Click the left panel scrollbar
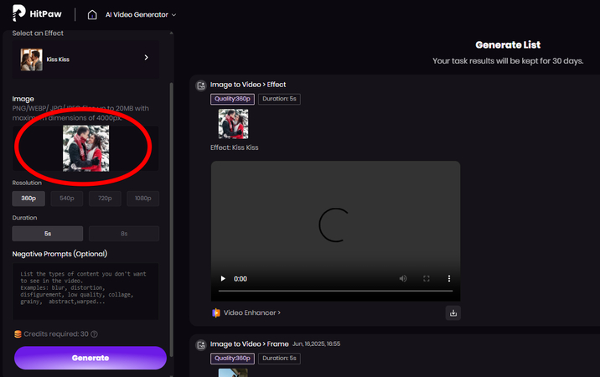Viewport: 600px width, 377px height. coord(171,218)
